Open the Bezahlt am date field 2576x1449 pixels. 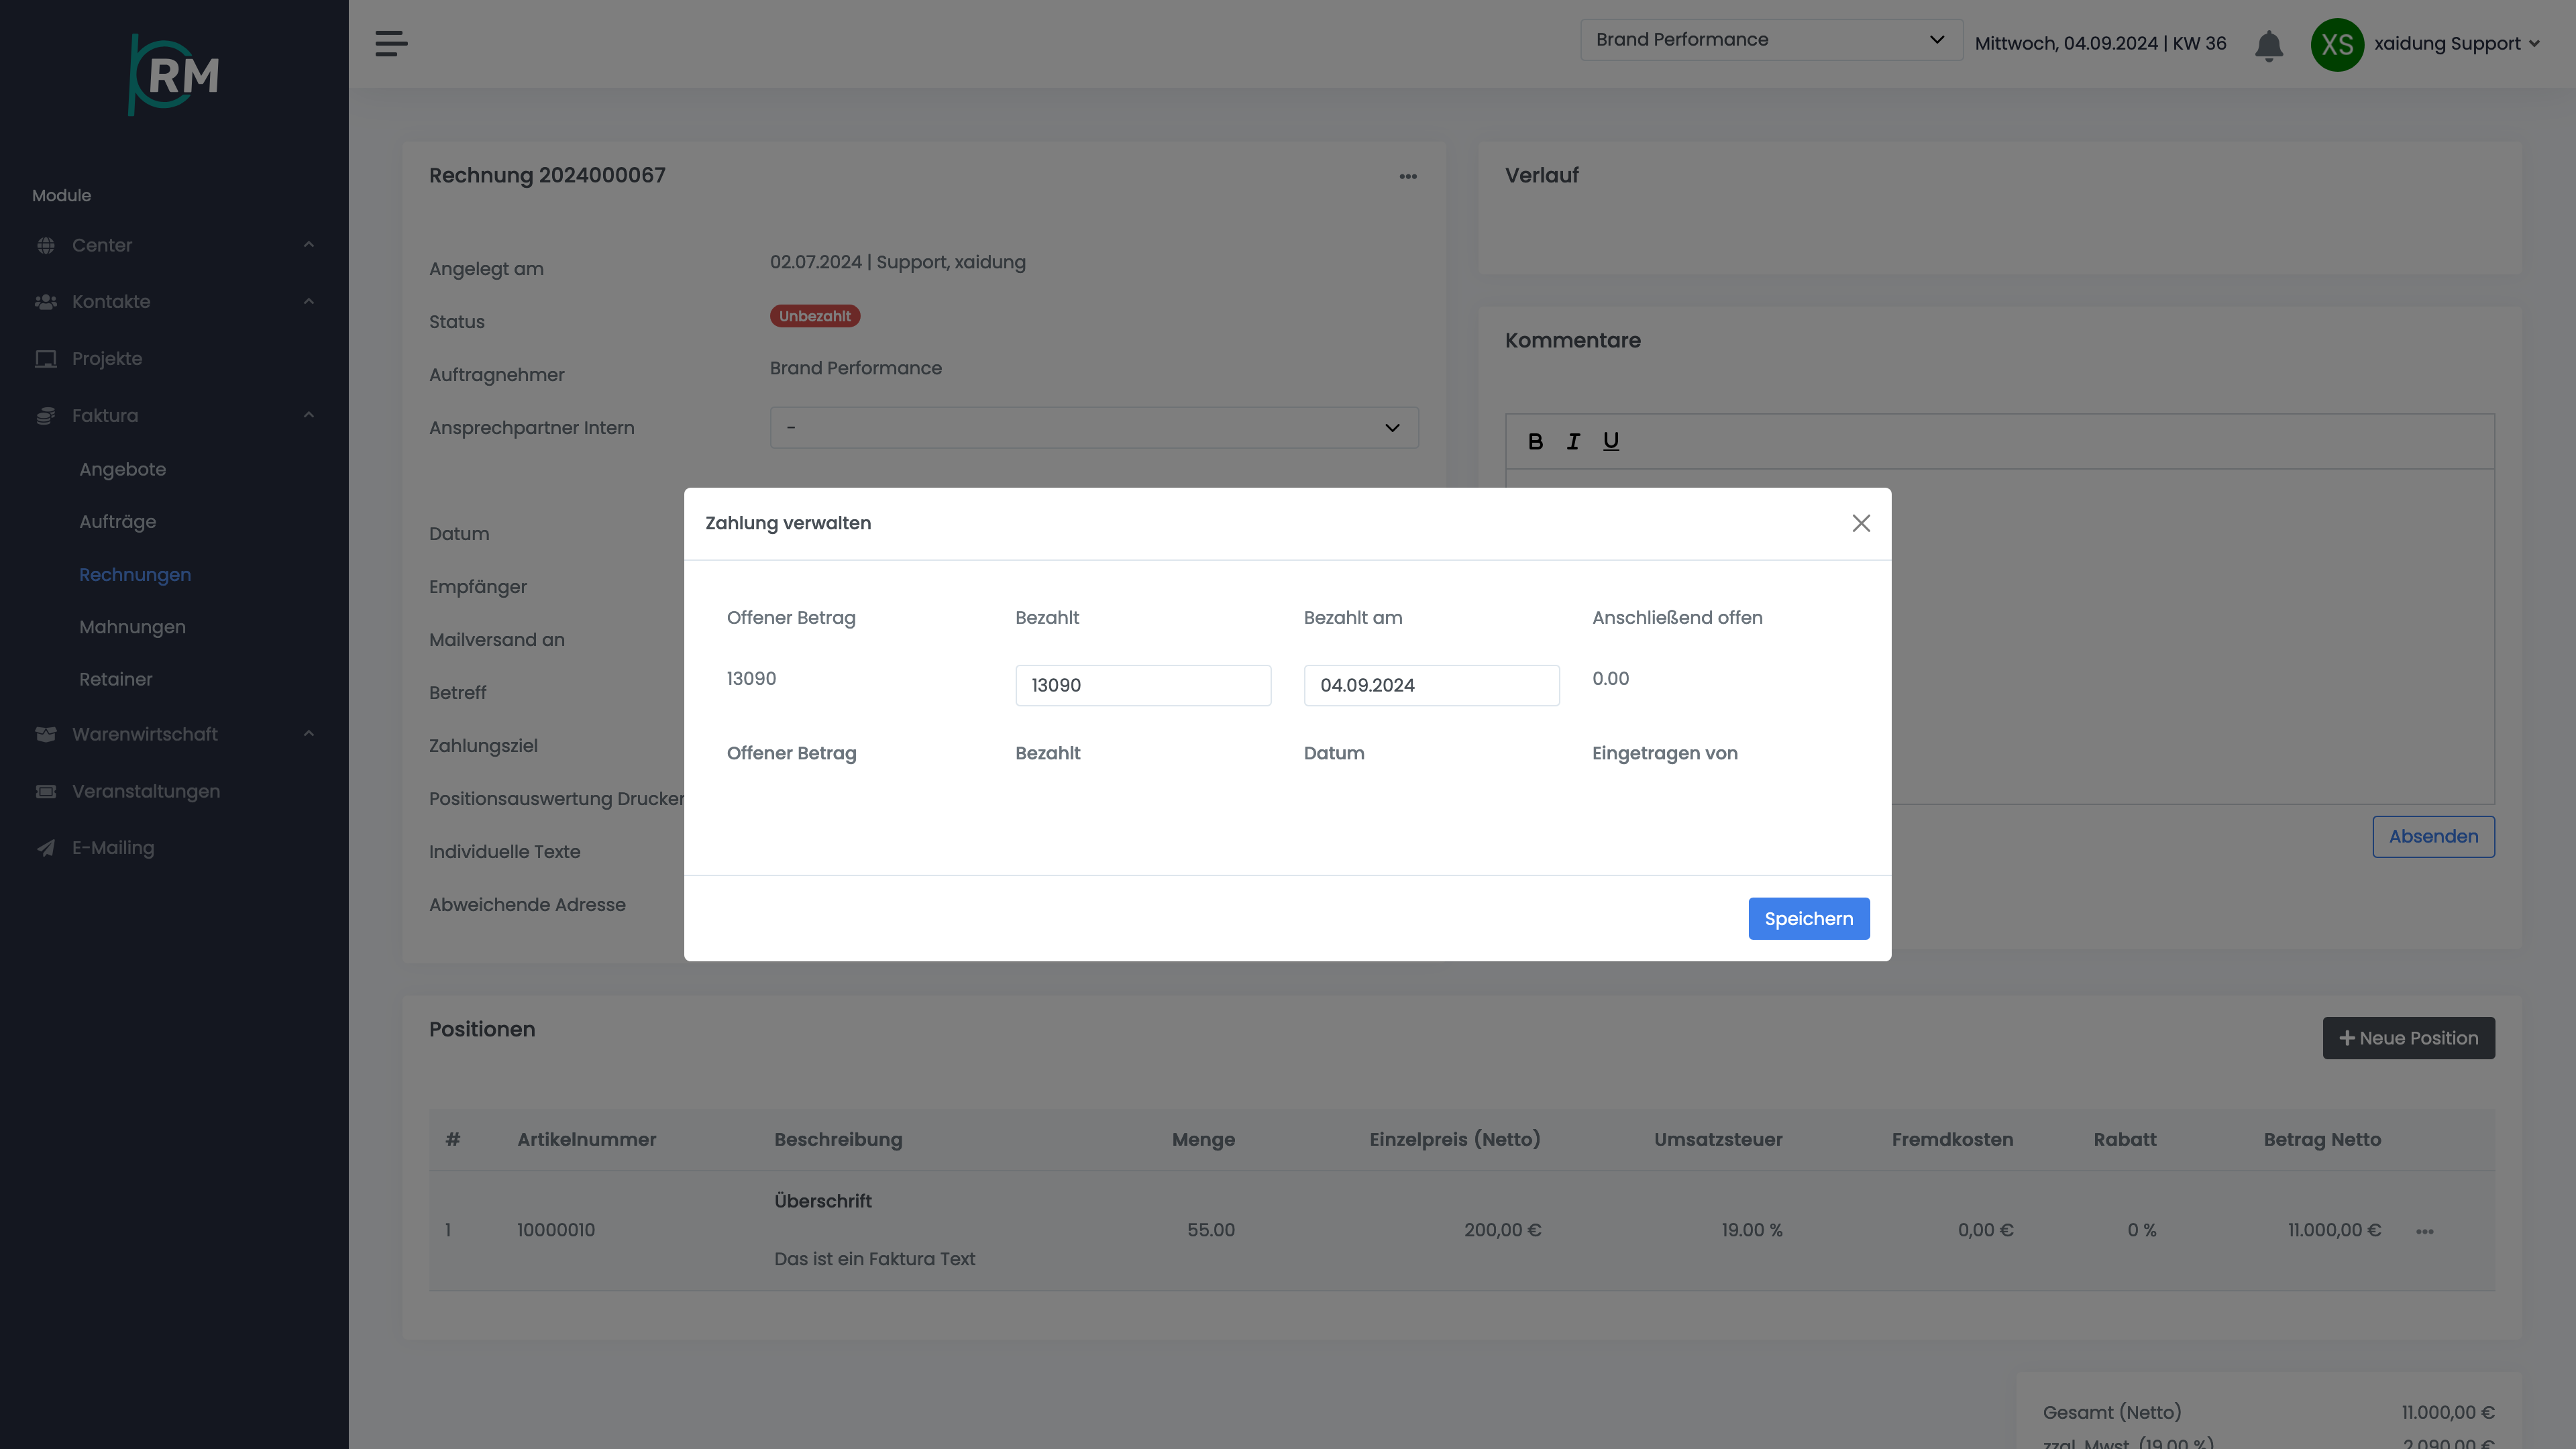pos(1431,685)
